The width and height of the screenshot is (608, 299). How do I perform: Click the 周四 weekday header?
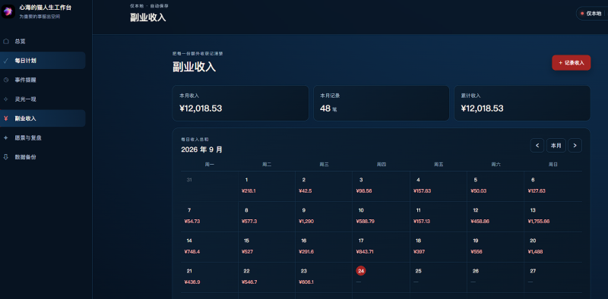(382, 165)
